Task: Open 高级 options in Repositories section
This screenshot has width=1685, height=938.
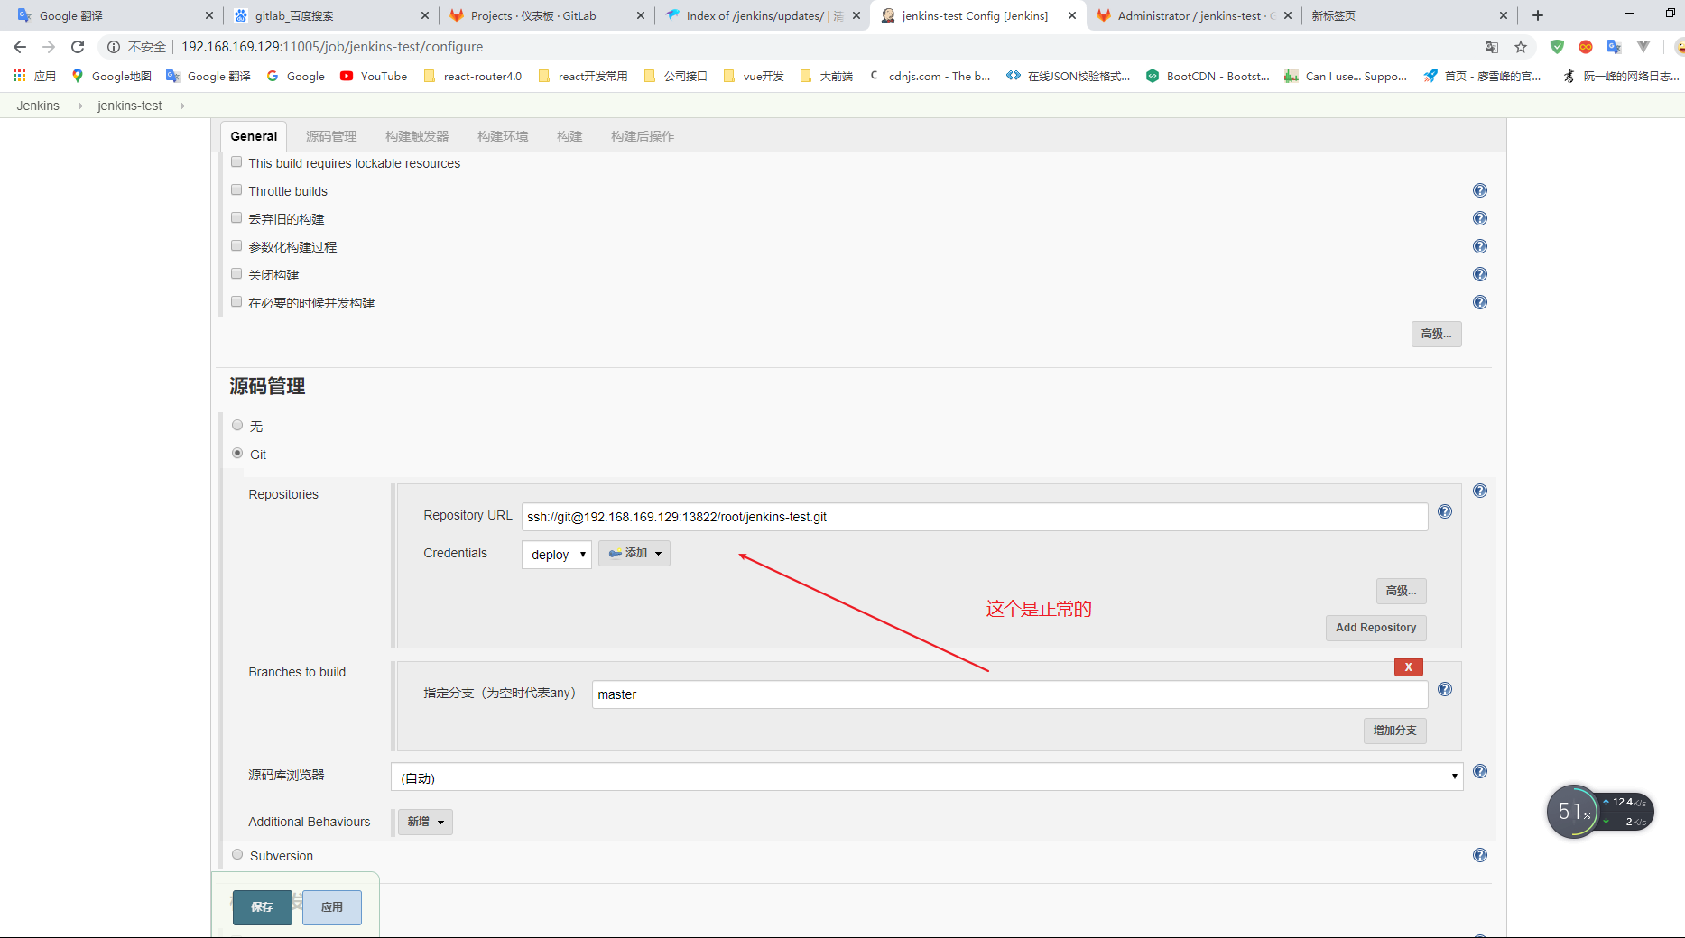Action: click(1401, 591)
